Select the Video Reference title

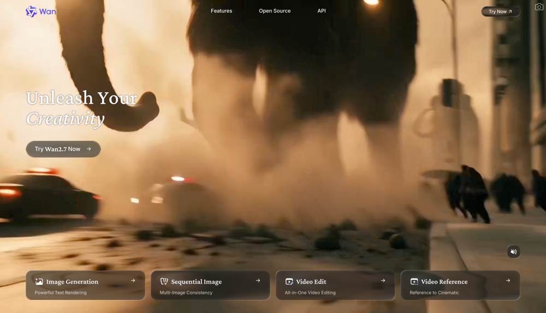(x=444, y=282)
